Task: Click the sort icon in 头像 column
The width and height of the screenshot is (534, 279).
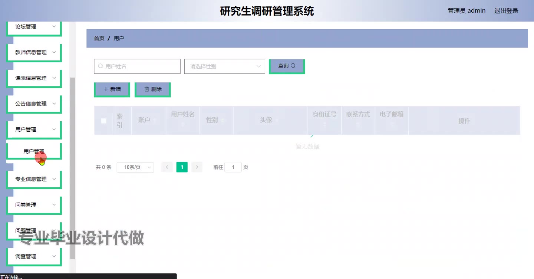Action: pos(277,120)
